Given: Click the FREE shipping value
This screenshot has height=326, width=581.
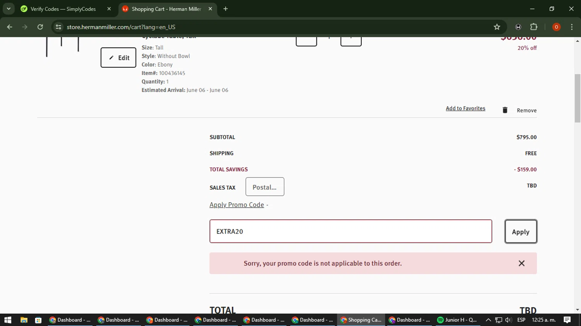Looking at the screenshot, I should click(x=531, y=154).
